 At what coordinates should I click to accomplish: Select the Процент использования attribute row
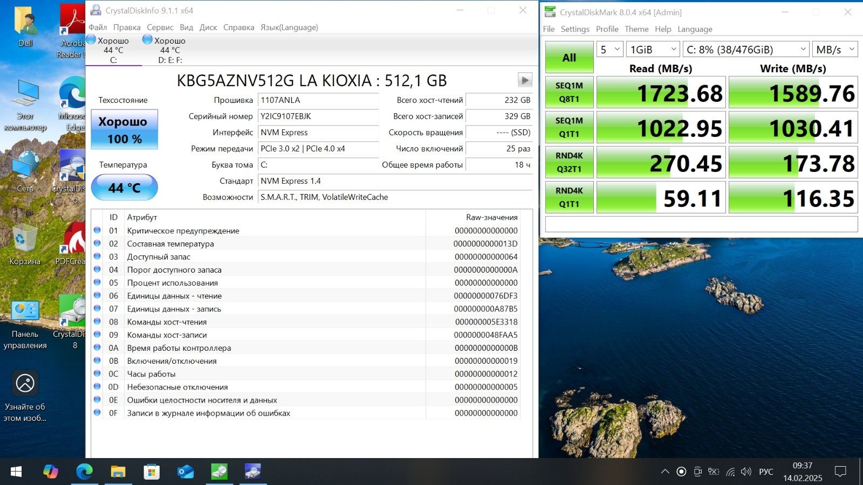point(306,283)
